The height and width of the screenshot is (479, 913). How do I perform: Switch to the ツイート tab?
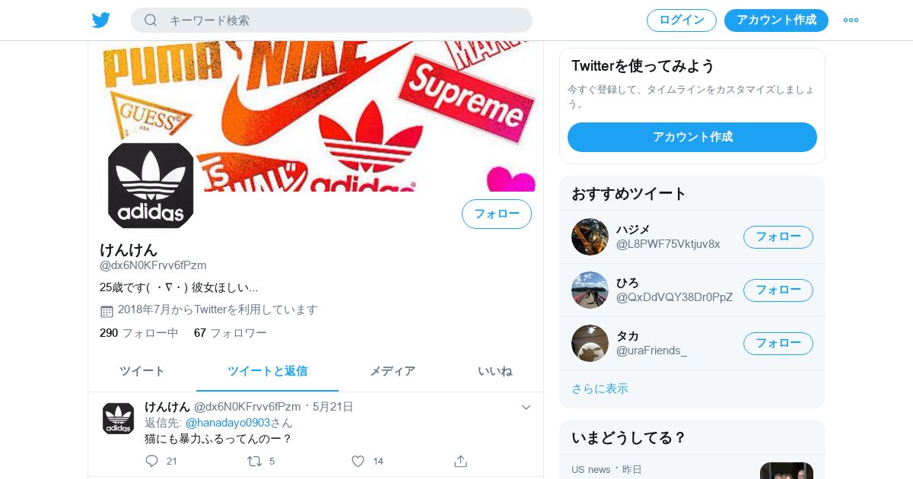pyautogui.click(x=142, y=371)
